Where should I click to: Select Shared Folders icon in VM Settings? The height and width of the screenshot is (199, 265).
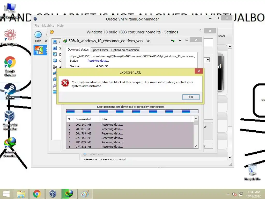(x=55, y=92)
